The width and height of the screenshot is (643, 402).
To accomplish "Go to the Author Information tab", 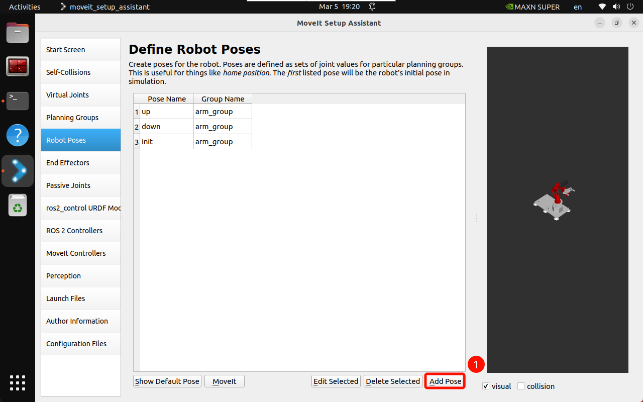I will [81, 321].
